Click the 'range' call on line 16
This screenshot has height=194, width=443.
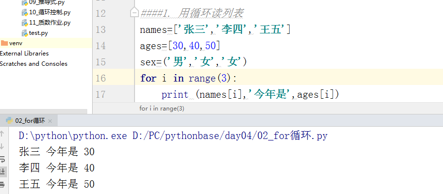click(202, 78)
